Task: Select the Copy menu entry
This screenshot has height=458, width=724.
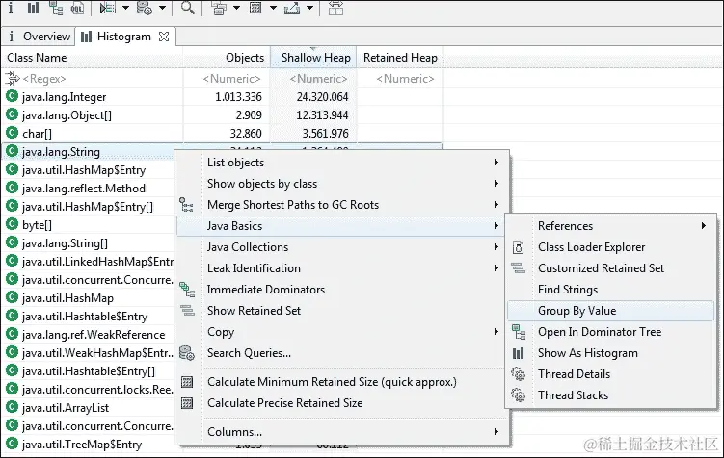Action: coord(342,332)
